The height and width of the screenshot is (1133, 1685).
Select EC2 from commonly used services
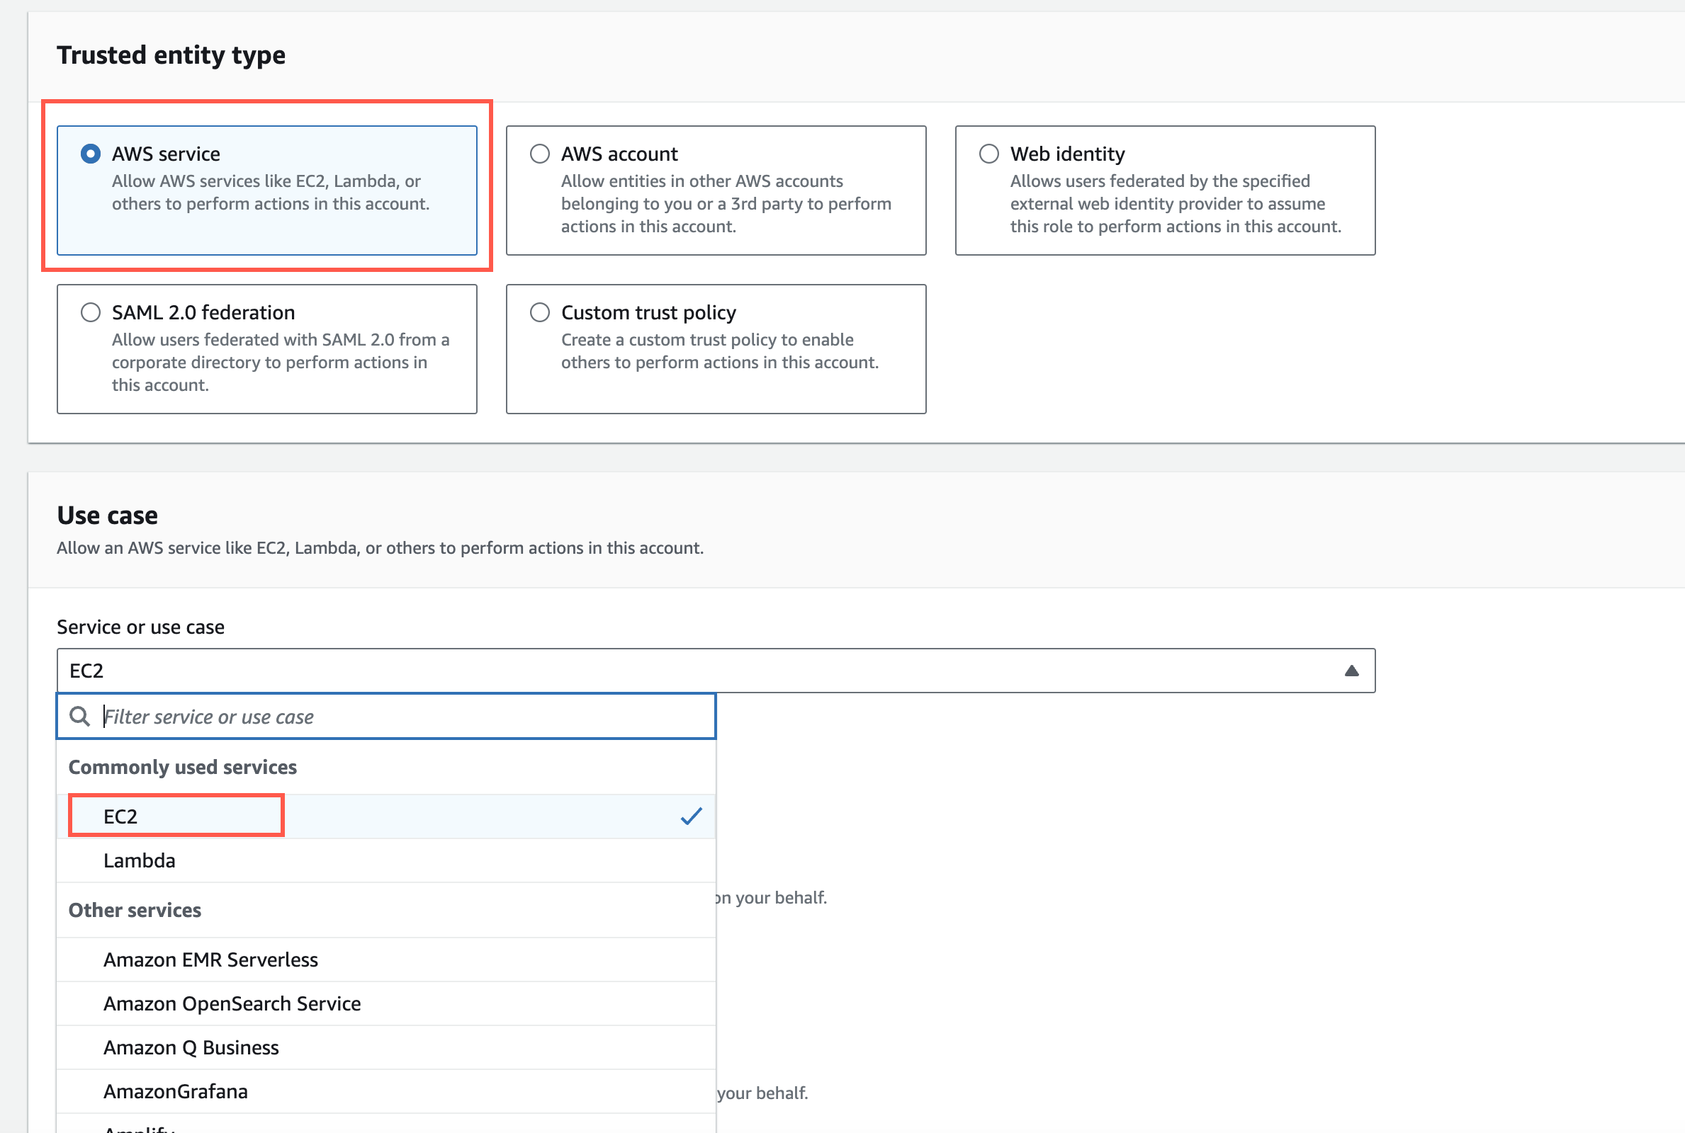(x=386, y=816)
